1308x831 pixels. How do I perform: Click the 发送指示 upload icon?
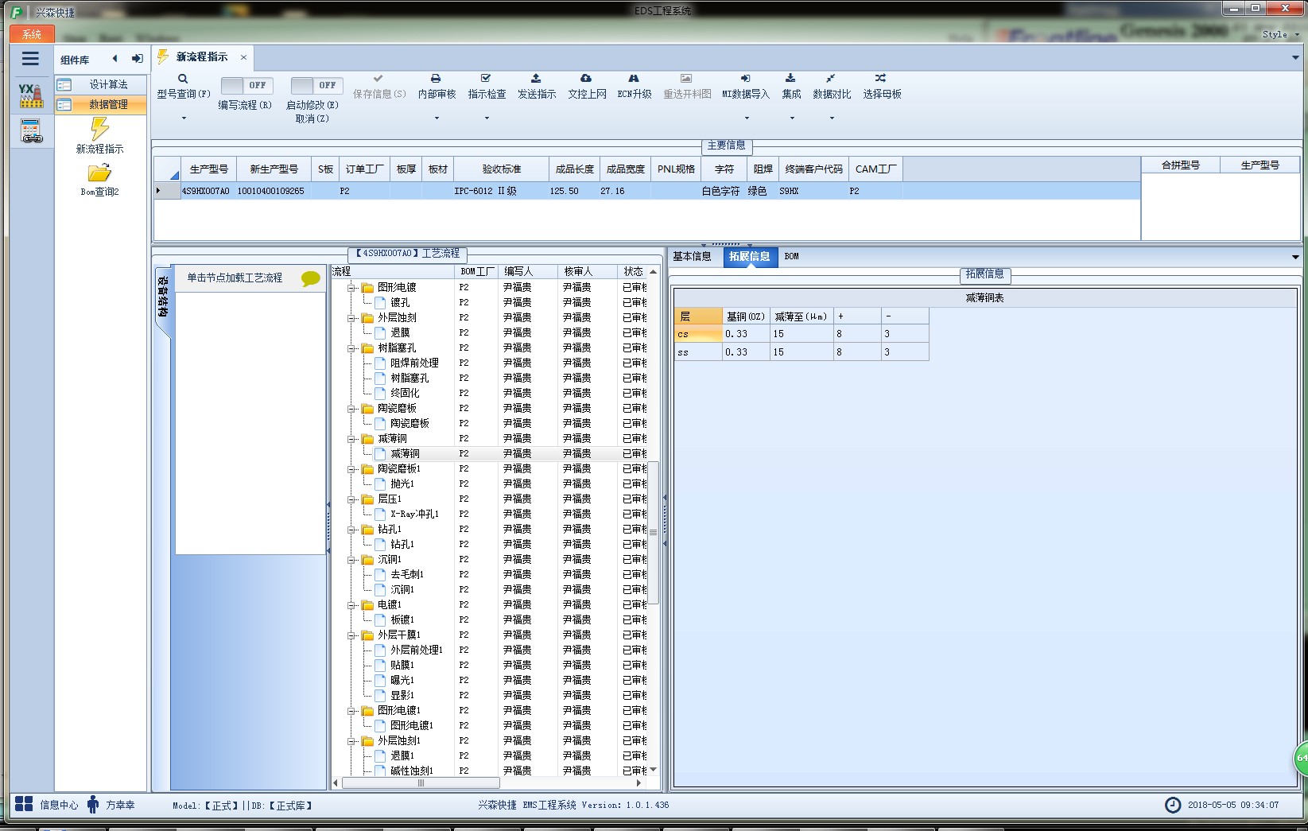tap(536, 79)
